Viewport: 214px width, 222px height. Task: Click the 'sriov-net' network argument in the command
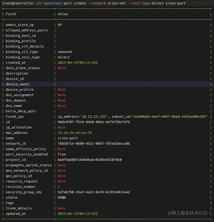point(117,3)
